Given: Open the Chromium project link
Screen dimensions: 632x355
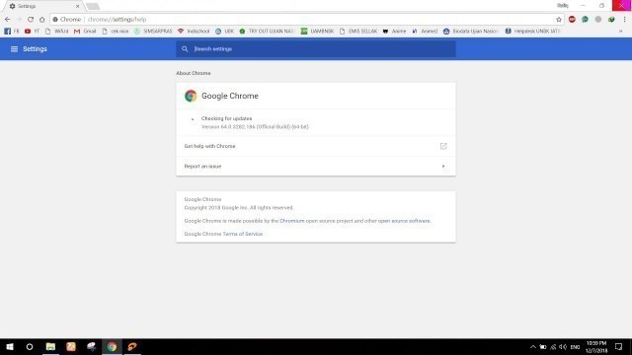Looking at the screenshot, I should click(292, 221).
